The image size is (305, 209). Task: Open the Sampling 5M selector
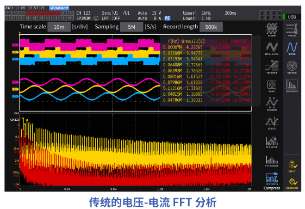click(132, 27)
